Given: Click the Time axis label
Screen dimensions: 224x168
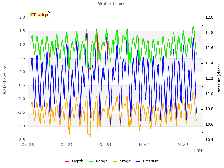Looking at the screenshot, I should tap(198, 150).
